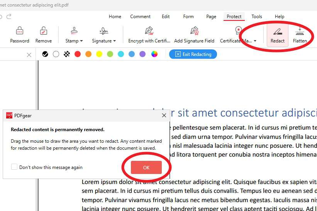Select the white redaction color
317x211 pixels.
click(x=56, y=54)
